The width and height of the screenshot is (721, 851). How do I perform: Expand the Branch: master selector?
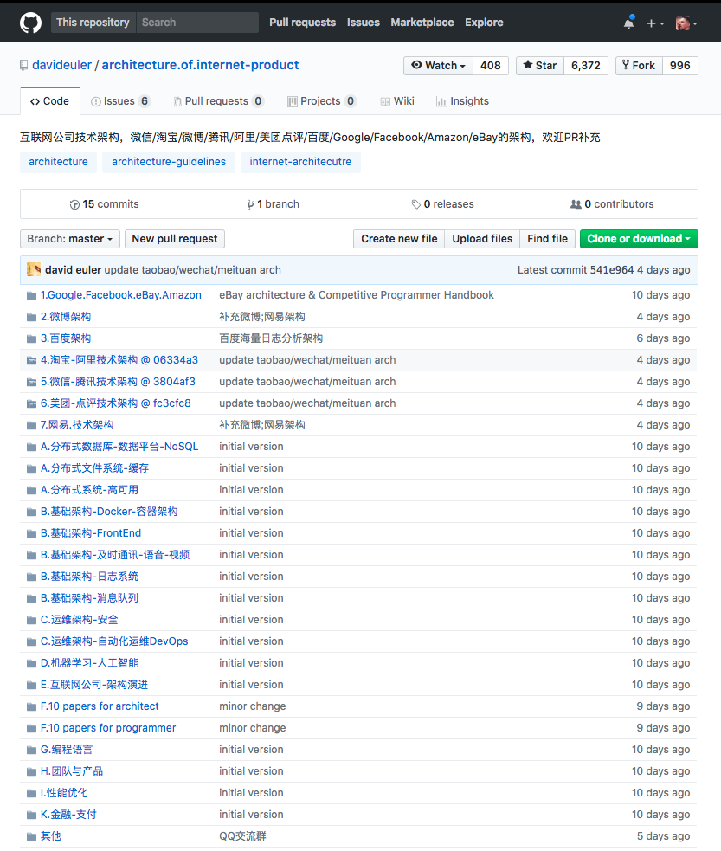(70, 239)
